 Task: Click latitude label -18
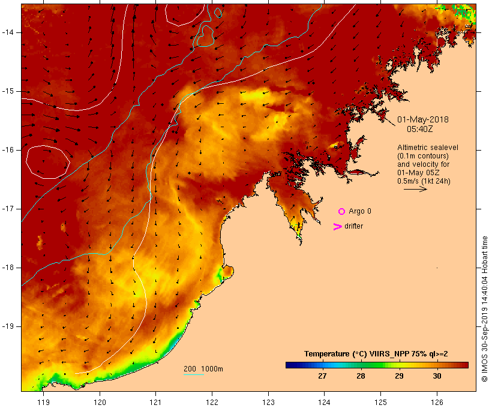(8, 268)
